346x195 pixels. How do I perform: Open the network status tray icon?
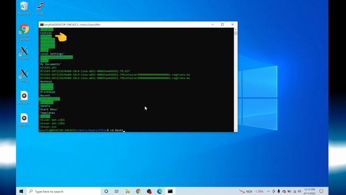point(295,191)
